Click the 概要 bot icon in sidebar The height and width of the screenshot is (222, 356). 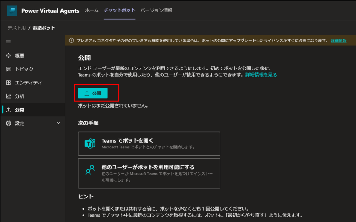[8, 55]
